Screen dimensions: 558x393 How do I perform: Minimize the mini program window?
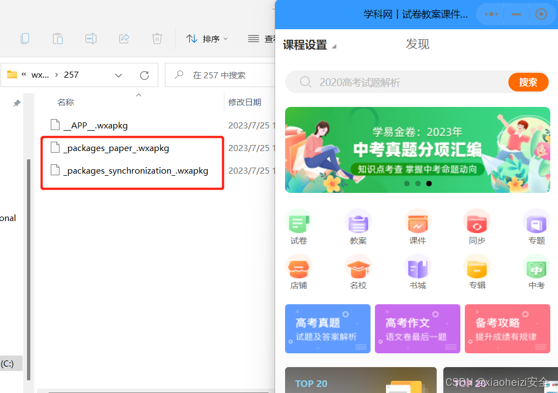coord(516,14)
